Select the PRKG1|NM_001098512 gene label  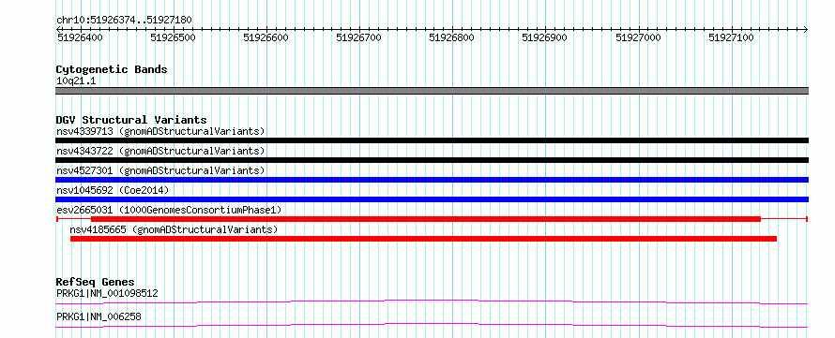tap(107, 293)
